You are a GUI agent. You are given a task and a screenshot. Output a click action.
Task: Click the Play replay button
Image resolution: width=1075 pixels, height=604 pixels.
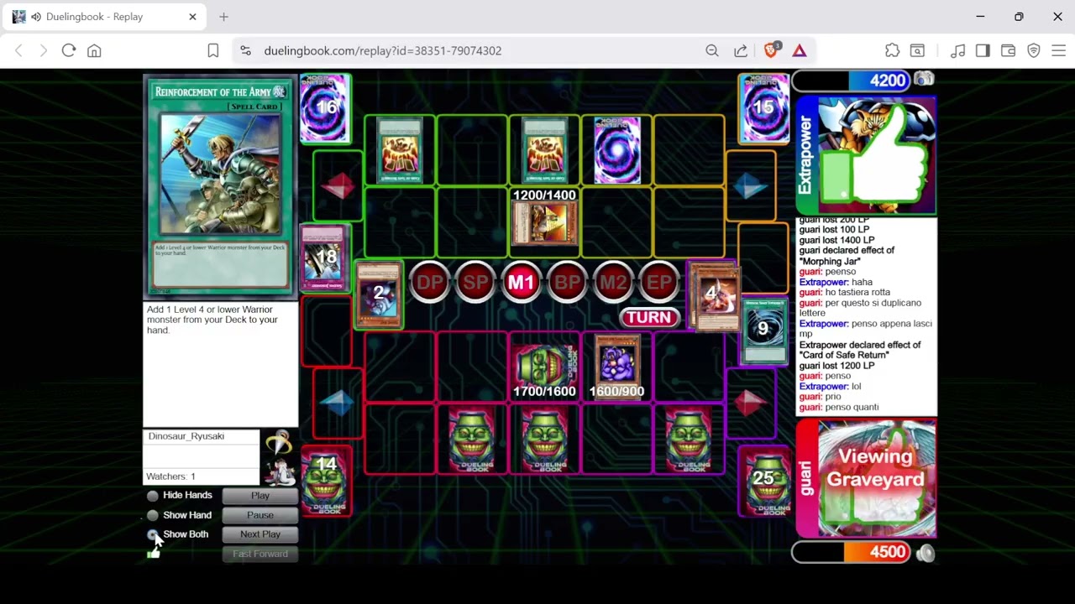(x=260, y=496)
